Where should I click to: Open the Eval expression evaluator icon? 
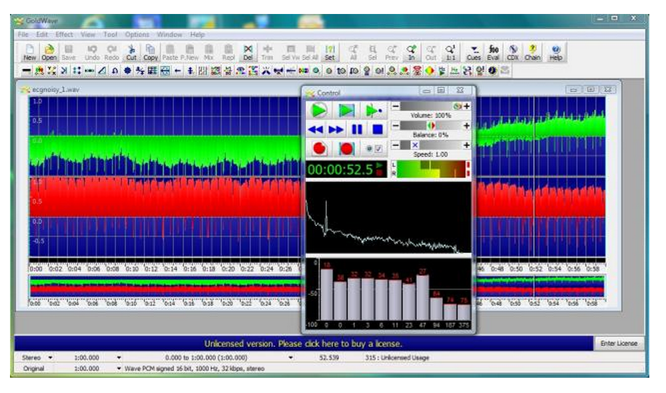click(493, 53)
